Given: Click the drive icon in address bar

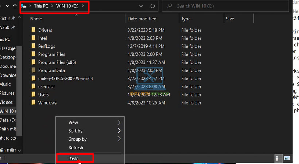Looking at the screenshot, I should coord(24,6).
